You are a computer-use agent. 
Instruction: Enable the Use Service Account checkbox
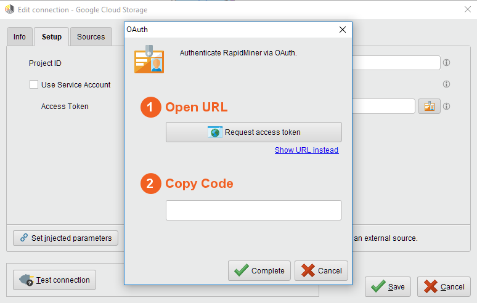tap(34, 85)
